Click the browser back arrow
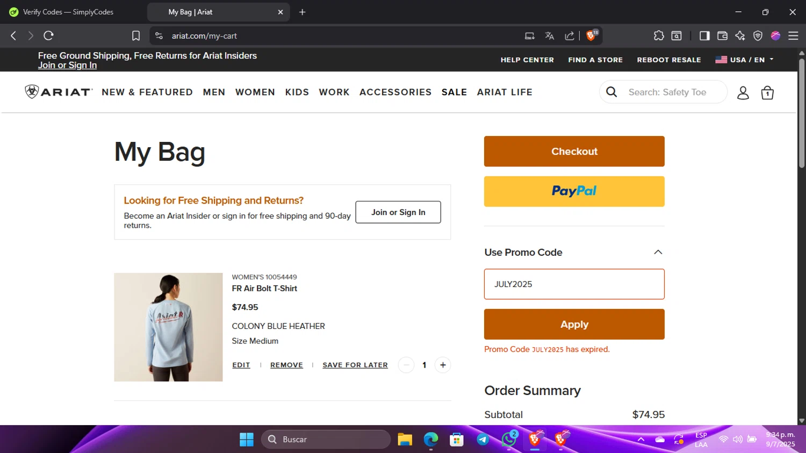Image resolution: width=806 pixels, height=453 pixels. [x=13, y=35]
